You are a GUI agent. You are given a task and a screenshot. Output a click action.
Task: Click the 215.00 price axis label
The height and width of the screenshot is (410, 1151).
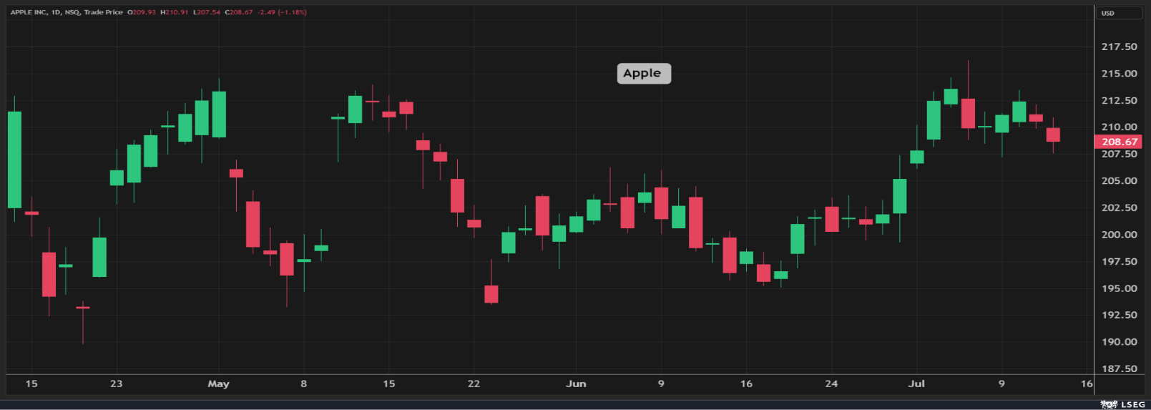click(x=1119, y=74)
